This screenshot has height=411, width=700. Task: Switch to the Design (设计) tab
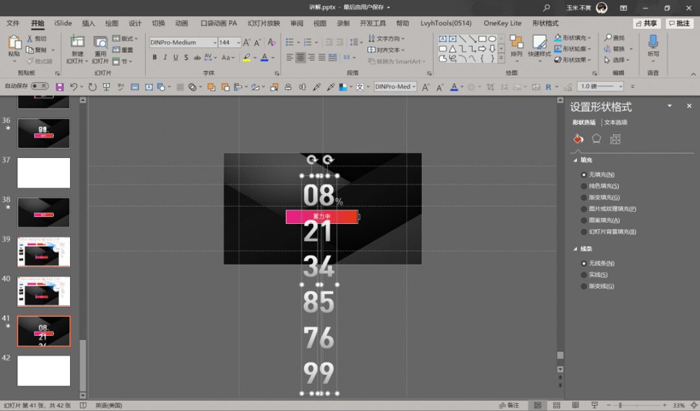pyautogui.click(x=135, y=23)
